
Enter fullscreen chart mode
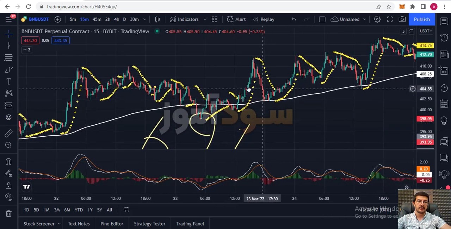coord(390,19)
